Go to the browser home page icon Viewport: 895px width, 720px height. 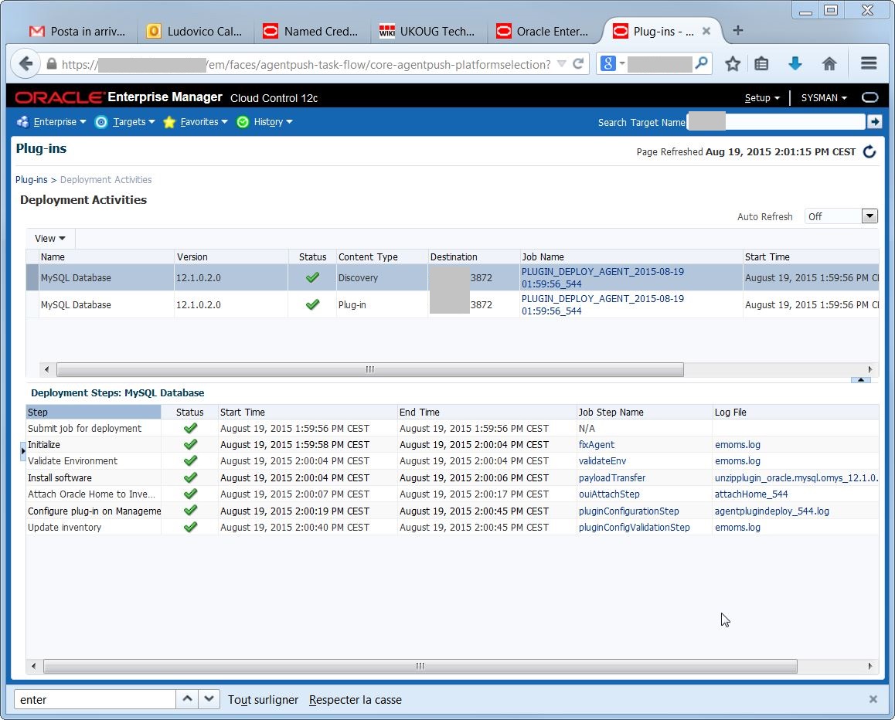tap(829, 63)
